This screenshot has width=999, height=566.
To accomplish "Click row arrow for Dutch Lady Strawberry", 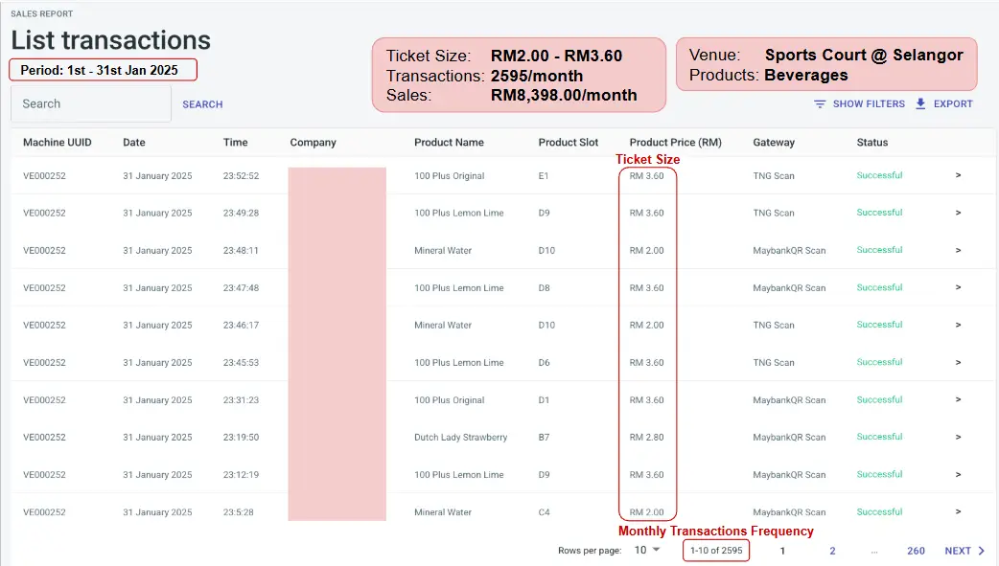I will (958, 437).
